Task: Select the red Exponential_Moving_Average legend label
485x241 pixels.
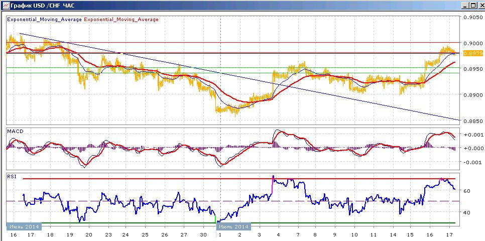Action: [121, 20]
